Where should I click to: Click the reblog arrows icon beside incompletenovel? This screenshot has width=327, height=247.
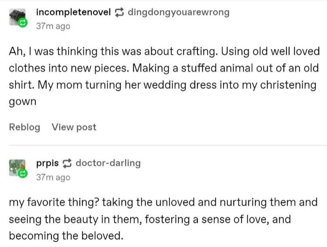[119, 13]
